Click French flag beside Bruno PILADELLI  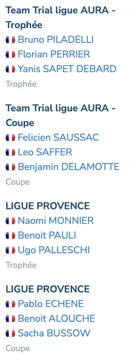coord(10,40)
